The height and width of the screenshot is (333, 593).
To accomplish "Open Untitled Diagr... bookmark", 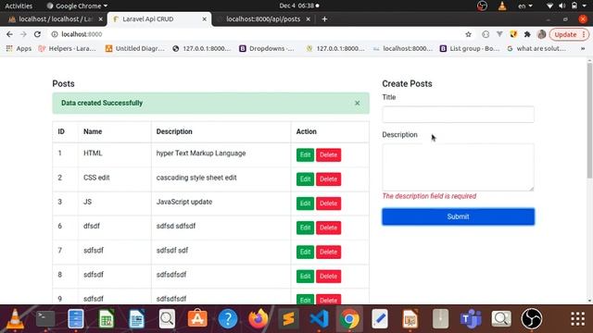I will [x=135, y=48].
